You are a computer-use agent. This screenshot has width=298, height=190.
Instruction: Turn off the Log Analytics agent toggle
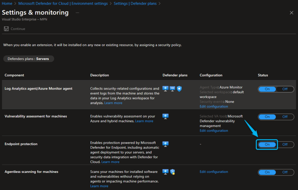tap(285, 89)
